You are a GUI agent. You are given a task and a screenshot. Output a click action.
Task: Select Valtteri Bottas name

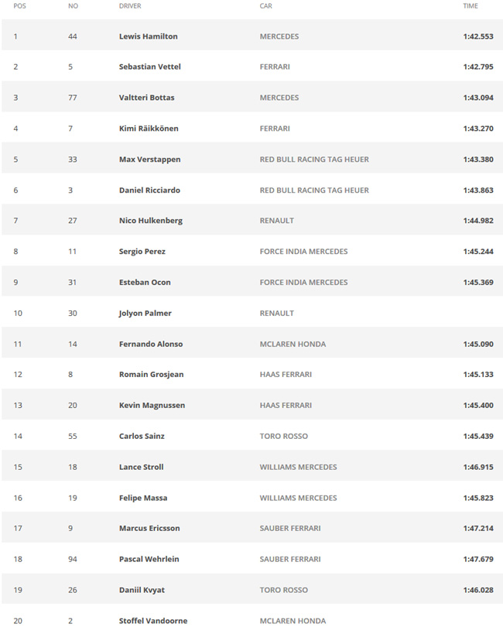click(x=146, y=98)
